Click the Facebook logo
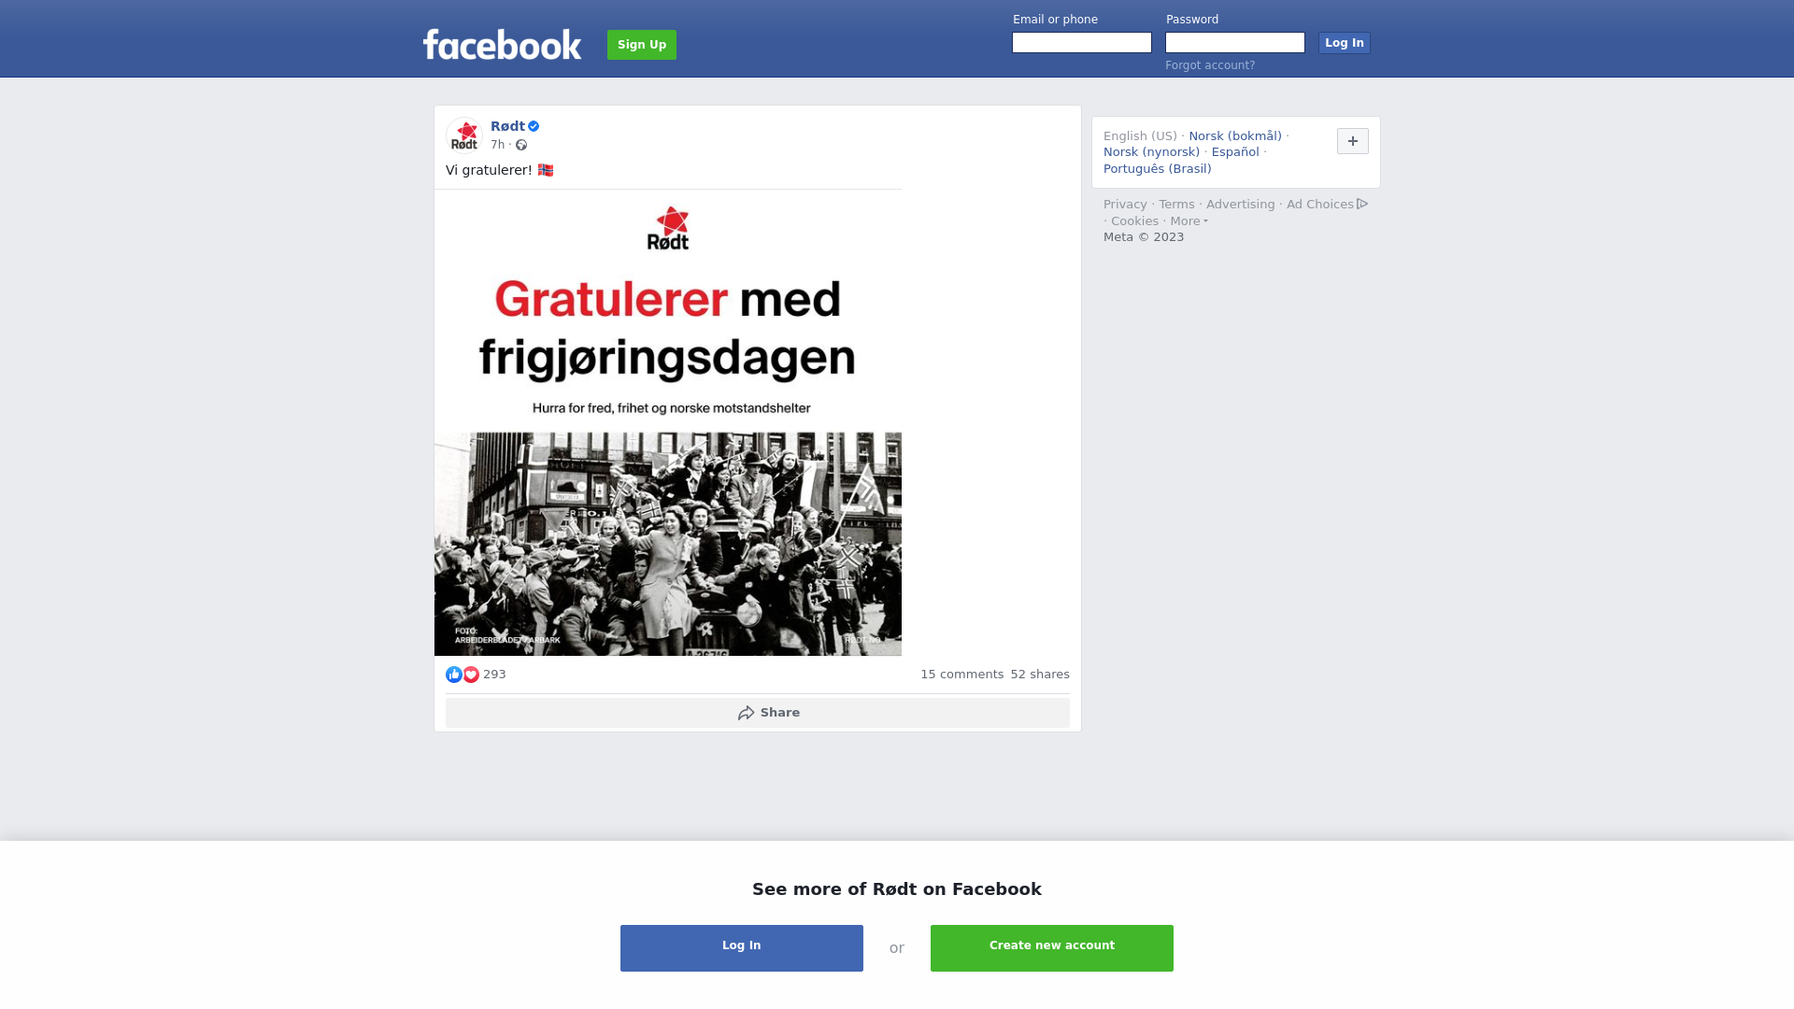This screenshot has width=1794, height=1009. 502,45
